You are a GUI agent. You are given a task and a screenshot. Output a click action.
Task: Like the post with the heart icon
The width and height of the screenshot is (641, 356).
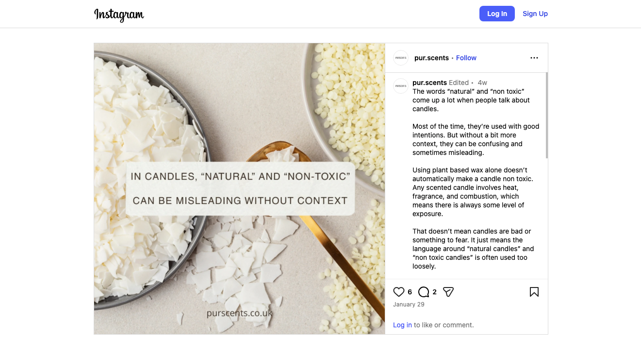tap(399, 292)
